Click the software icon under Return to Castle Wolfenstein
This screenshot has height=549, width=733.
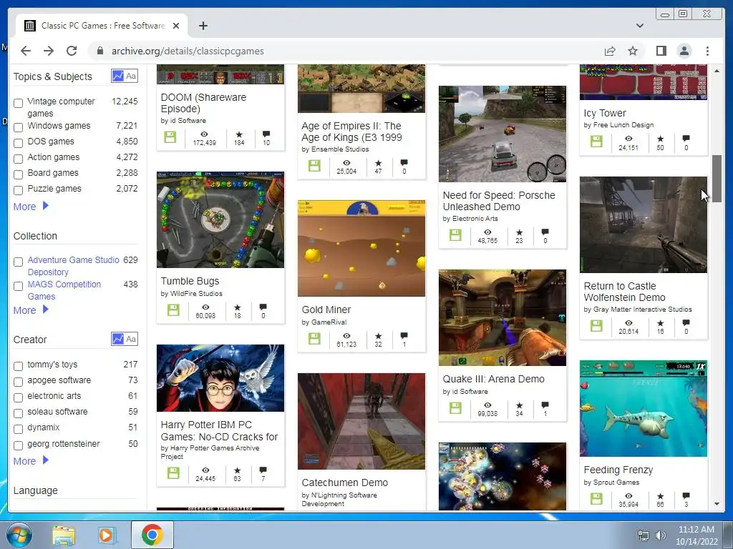pos(596,325)
